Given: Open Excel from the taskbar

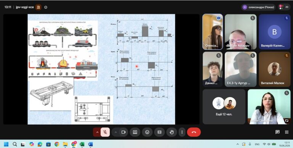Looking at the screenshot, I should point(82,144).
